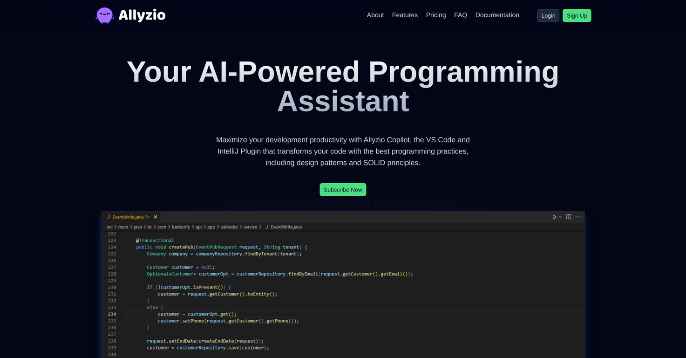Open the About menu item
Screen dimensions: 686x358
pos(375,15)
